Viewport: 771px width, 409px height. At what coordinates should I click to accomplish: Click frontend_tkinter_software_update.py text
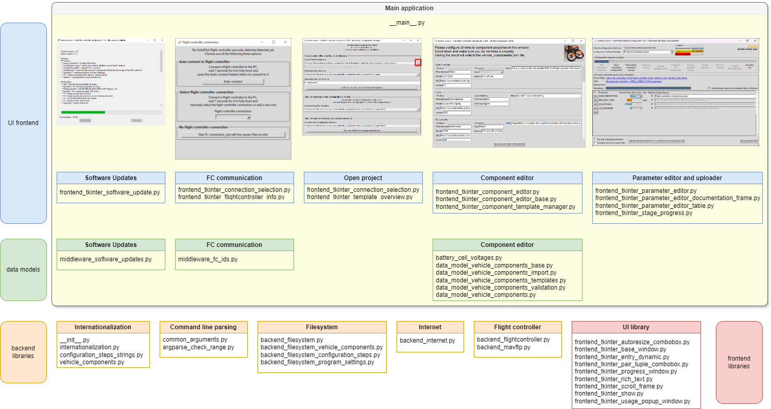pos(110,192)
